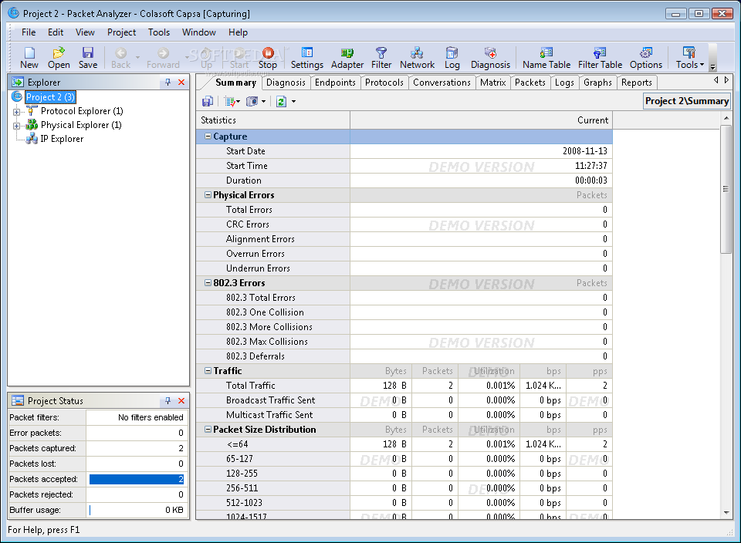This screenshot has height=543, width=741.
Task: Open the refresh interval dropdown arrow
Action: [293, 102]
